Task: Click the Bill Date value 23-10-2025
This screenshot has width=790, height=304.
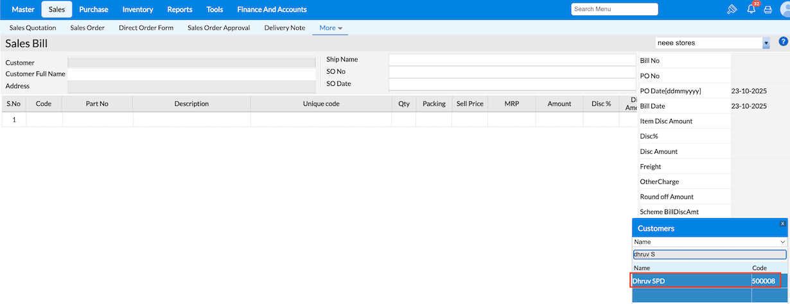Action: coord(749,106)
